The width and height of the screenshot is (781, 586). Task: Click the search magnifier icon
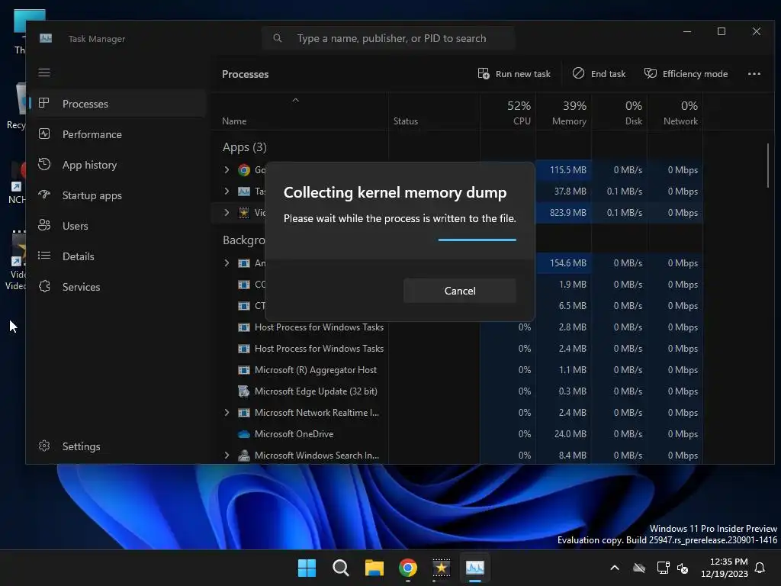click(278, 38)
